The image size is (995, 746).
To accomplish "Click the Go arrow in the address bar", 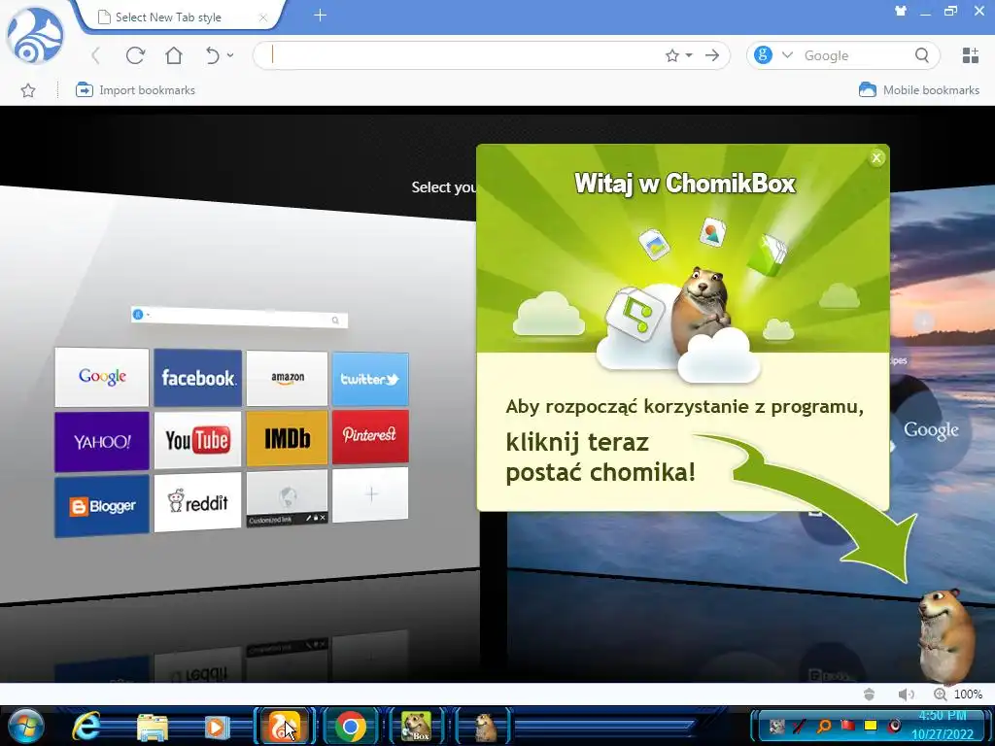I will click(x=712, y=55).
